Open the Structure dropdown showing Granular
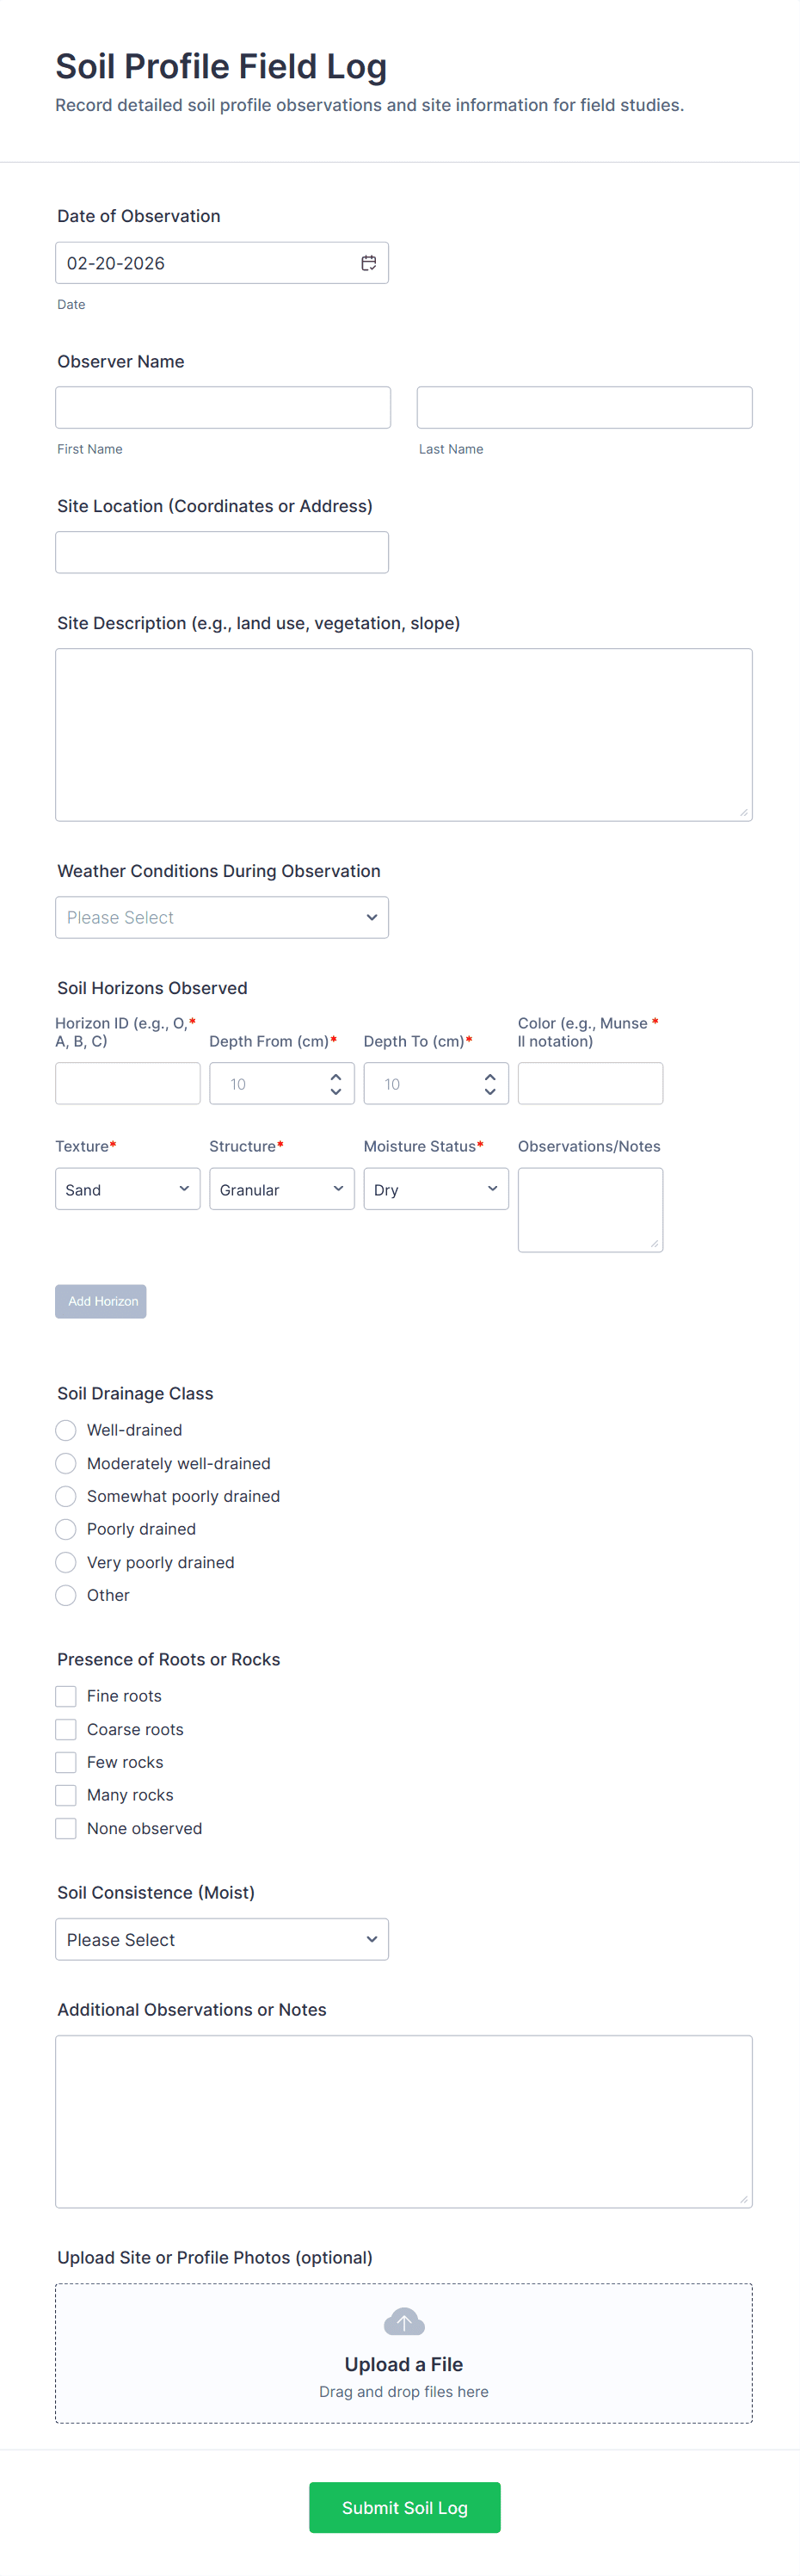The width and height of the screenshot is (800, 2576). pos(281,1189)
